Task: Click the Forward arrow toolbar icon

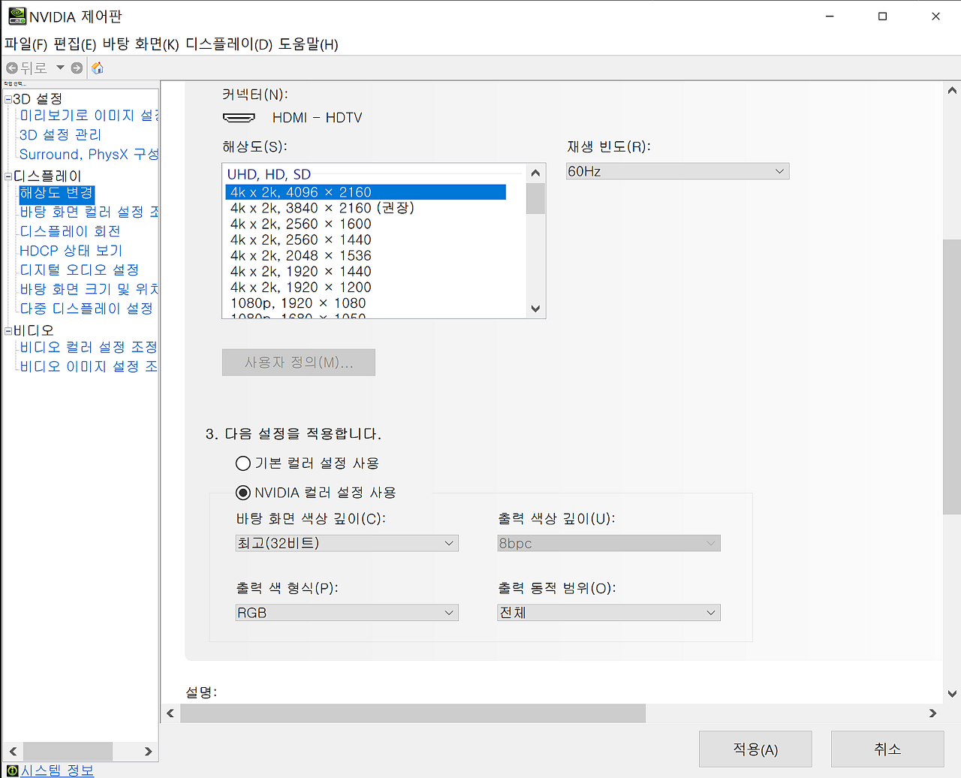Action: pyautogui.click(x=77, y=68)
